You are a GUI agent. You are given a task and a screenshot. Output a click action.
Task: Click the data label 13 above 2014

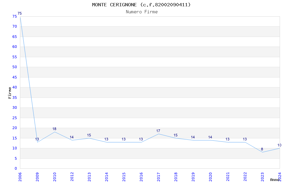[x=106, y=139]
